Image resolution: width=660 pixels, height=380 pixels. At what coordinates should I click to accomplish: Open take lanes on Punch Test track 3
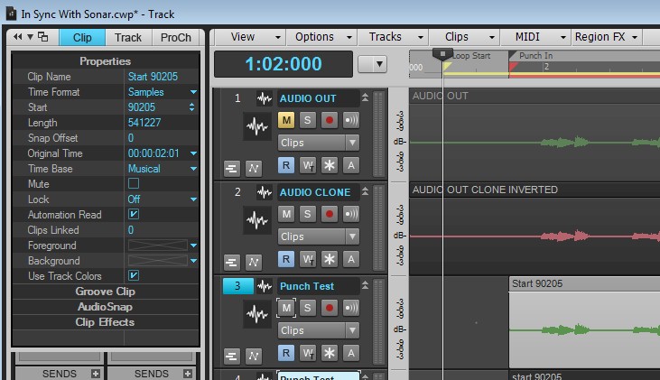pos(231,357)
